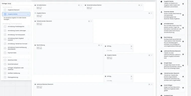The height and width of the screenshot is (96, 191).
Task: Expand chevron next to Anmeldung: Zusatz-Leistungen
Action: 28,31
